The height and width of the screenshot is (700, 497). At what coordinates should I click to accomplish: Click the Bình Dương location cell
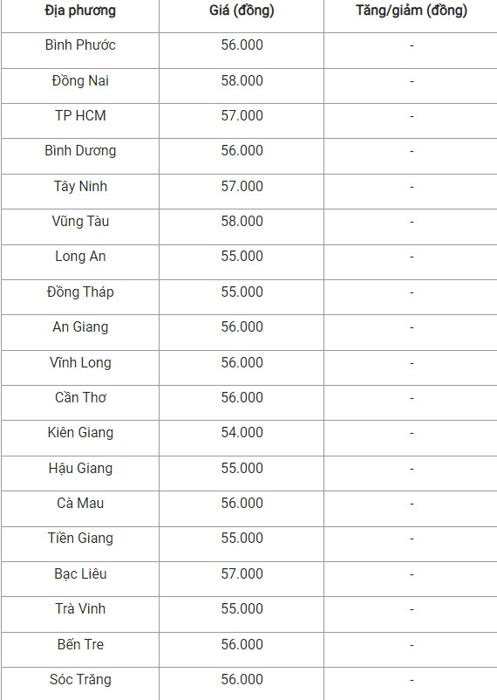(x=80, y=151)
